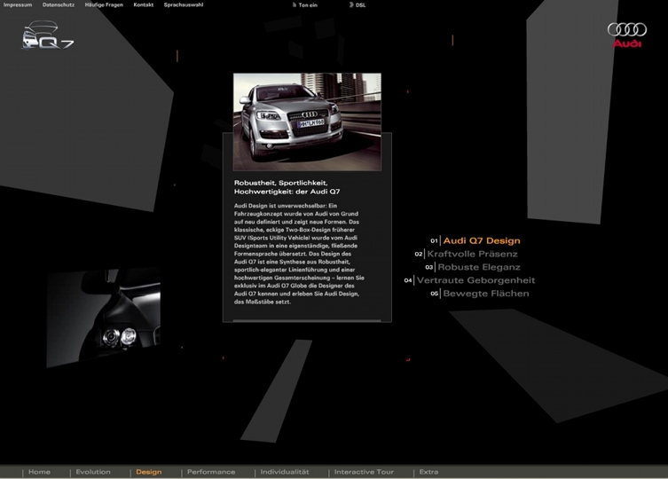Image resolution: width=668 pixels, height=479 pixels.
Task: Go to Häufige Fragen
Action: pos(104,5)
